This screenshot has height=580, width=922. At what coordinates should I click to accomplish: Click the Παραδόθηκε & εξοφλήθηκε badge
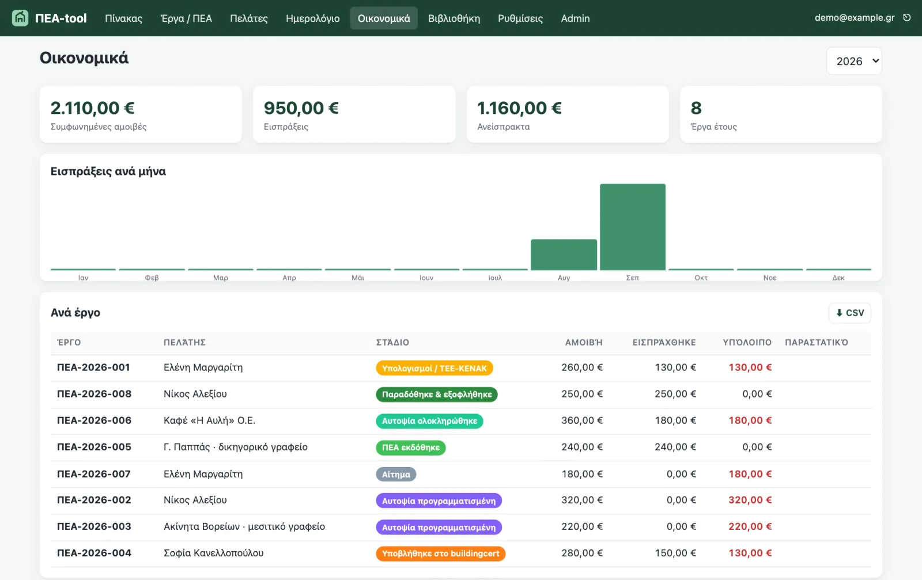click(x=437, y=395)
